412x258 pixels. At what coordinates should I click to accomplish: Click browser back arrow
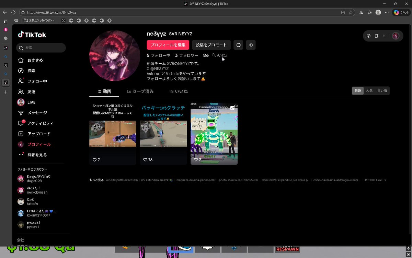click(x=5, y=12)
